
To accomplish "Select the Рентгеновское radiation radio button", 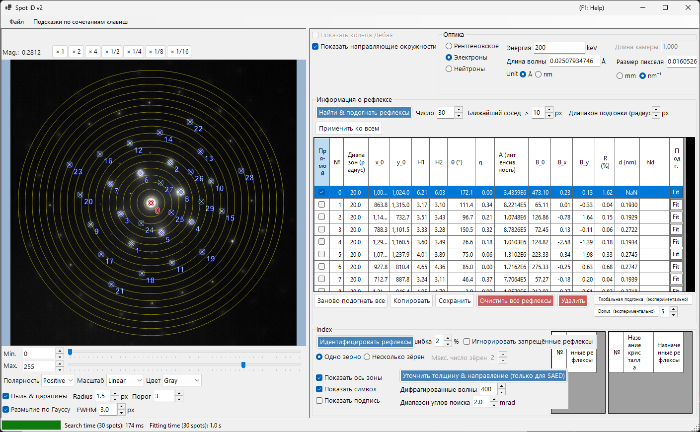I will click(x=449, y=46).
